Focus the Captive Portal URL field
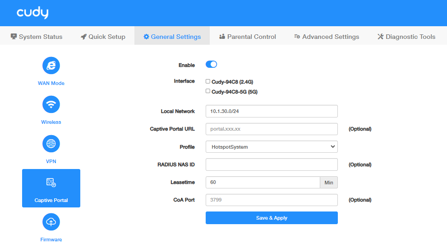This screenshot has width=447, height=249. point(272,129)
